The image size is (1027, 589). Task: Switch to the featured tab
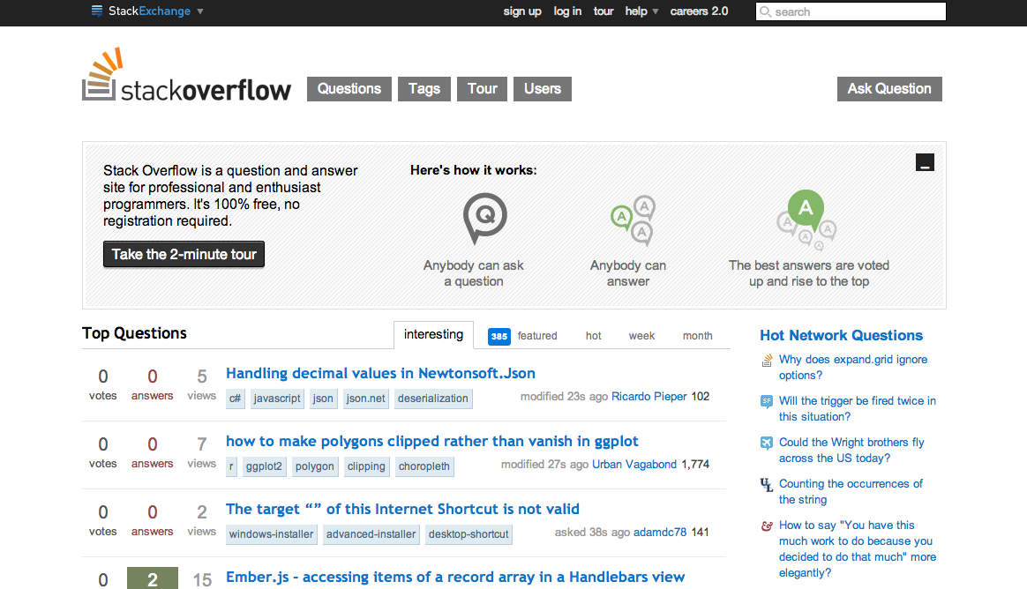(537, 336)
